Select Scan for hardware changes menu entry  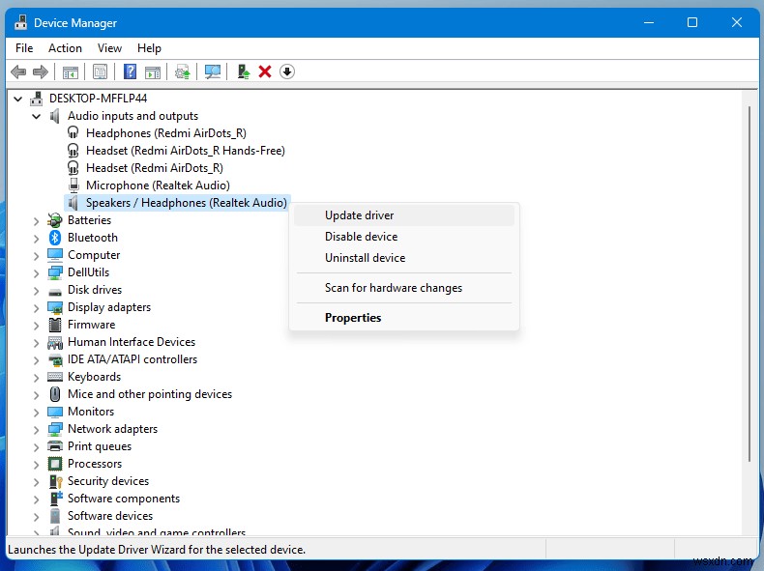404,288
